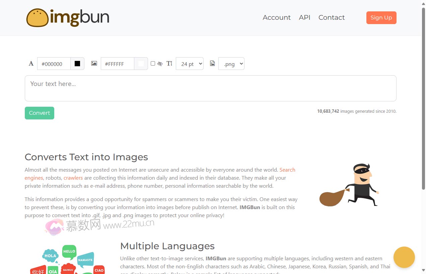Viewport: 426px width, 274px height.
Task: Click the crossed-out eye transparency icon
Action: [160, 64]
